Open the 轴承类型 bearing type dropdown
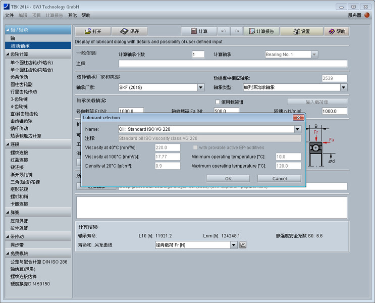Screen dimensions: 375x303 point(343,87)
